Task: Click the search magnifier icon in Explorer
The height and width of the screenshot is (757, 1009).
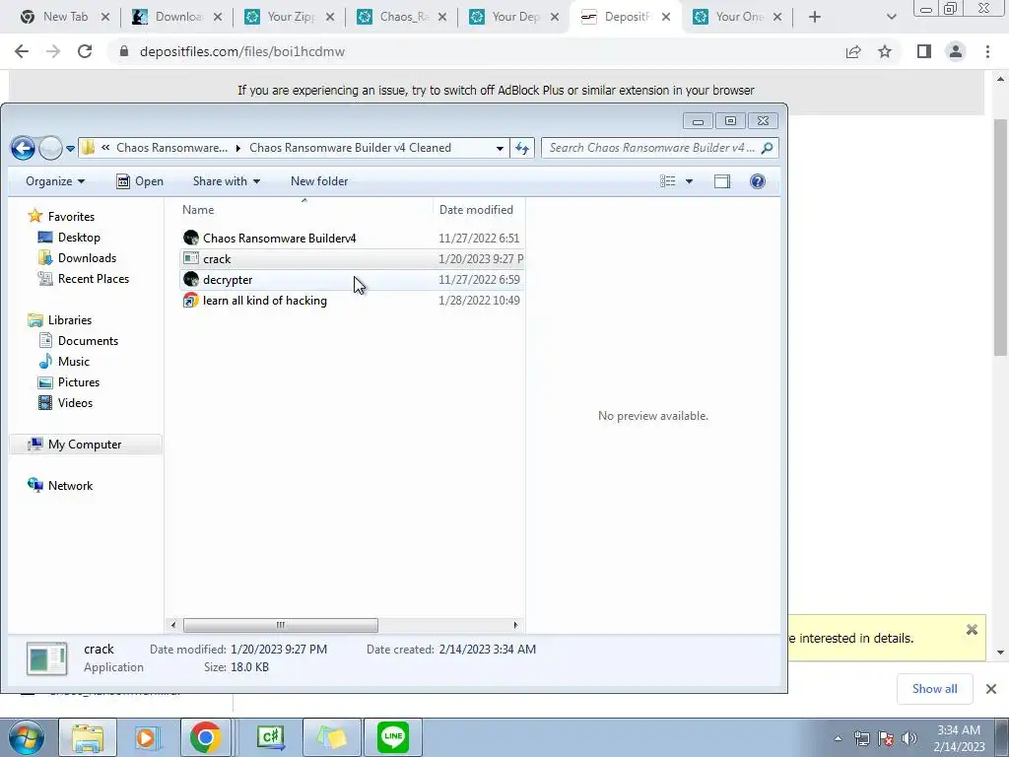Action: pos(767,148)
